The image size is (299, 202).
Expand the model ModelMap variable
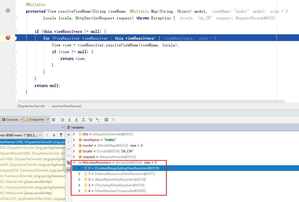(74, 146)
